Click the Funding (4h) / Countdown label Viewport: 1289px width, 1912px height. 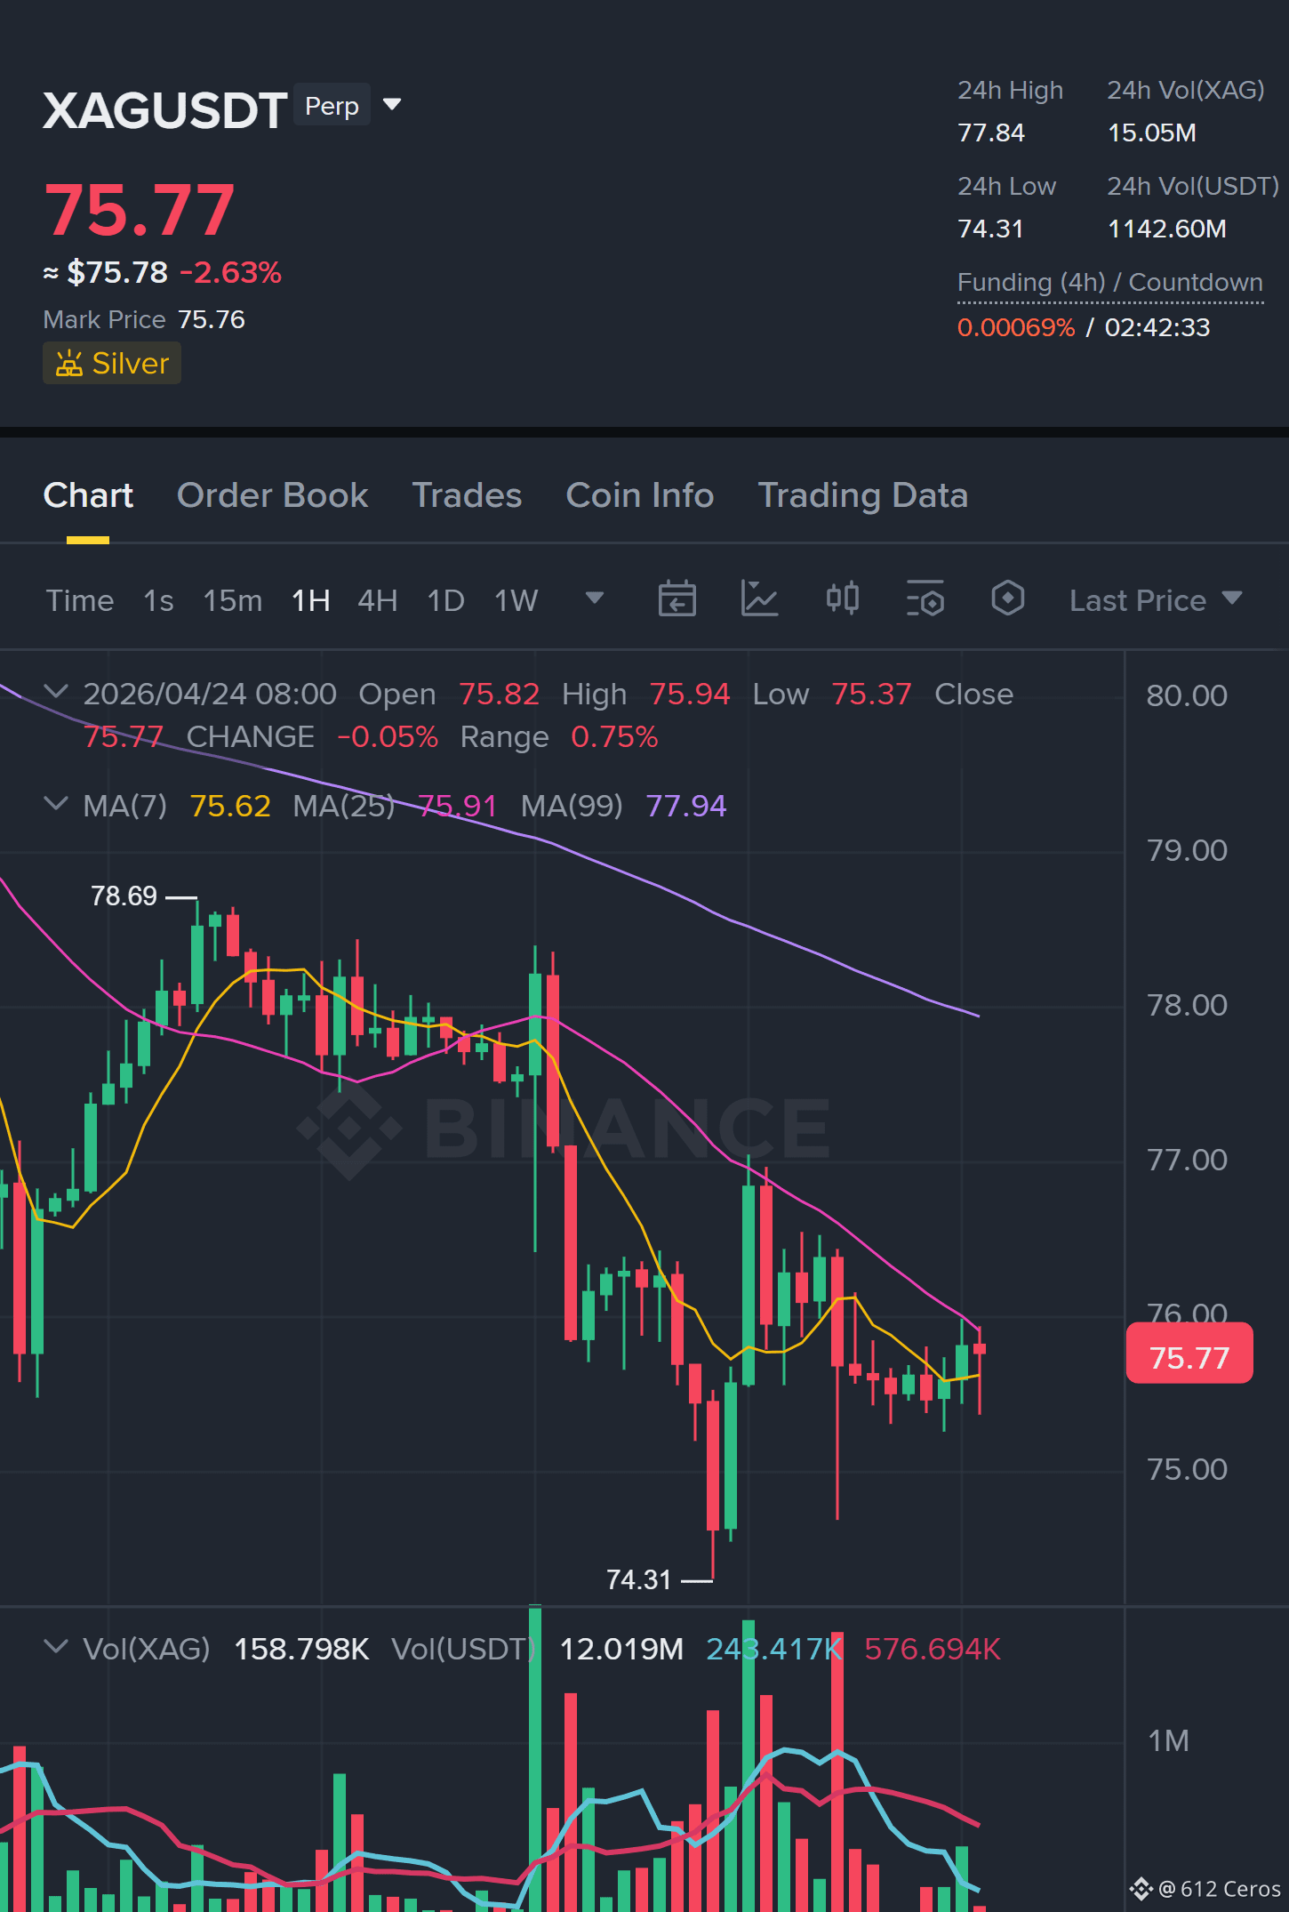tap(1109, 283)
